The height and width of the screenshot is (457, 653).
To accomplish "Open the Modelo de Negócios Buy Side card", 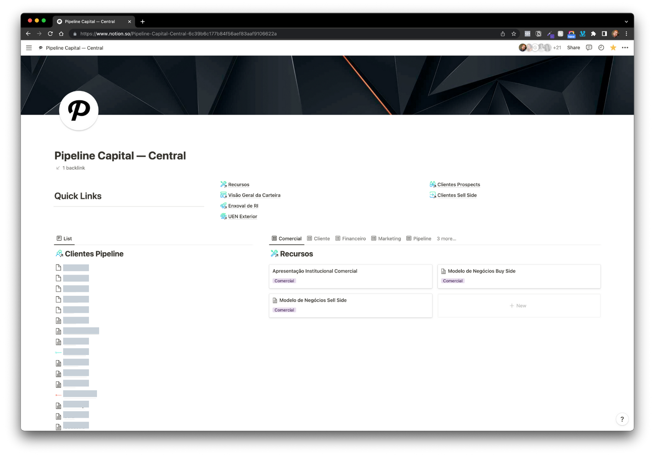I will point(519,276).
